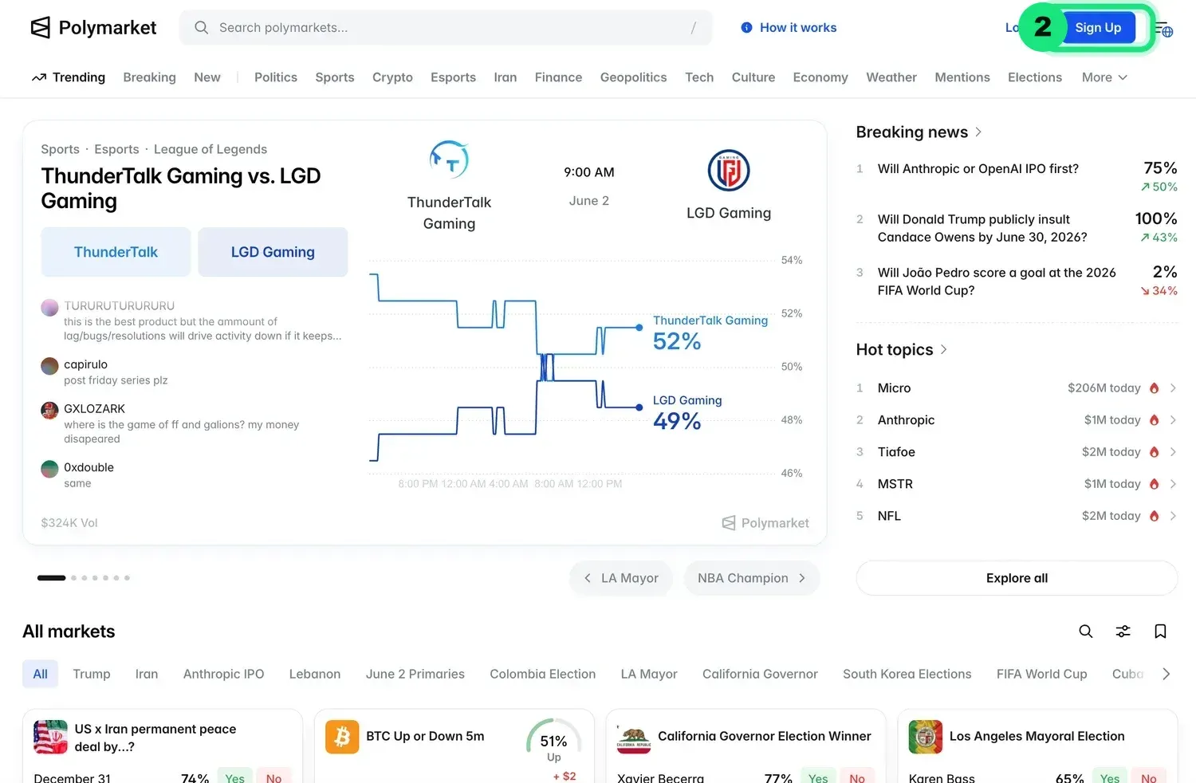Open Esports category
Screen dimensions: 1196x783
click(x=453, y=77)
